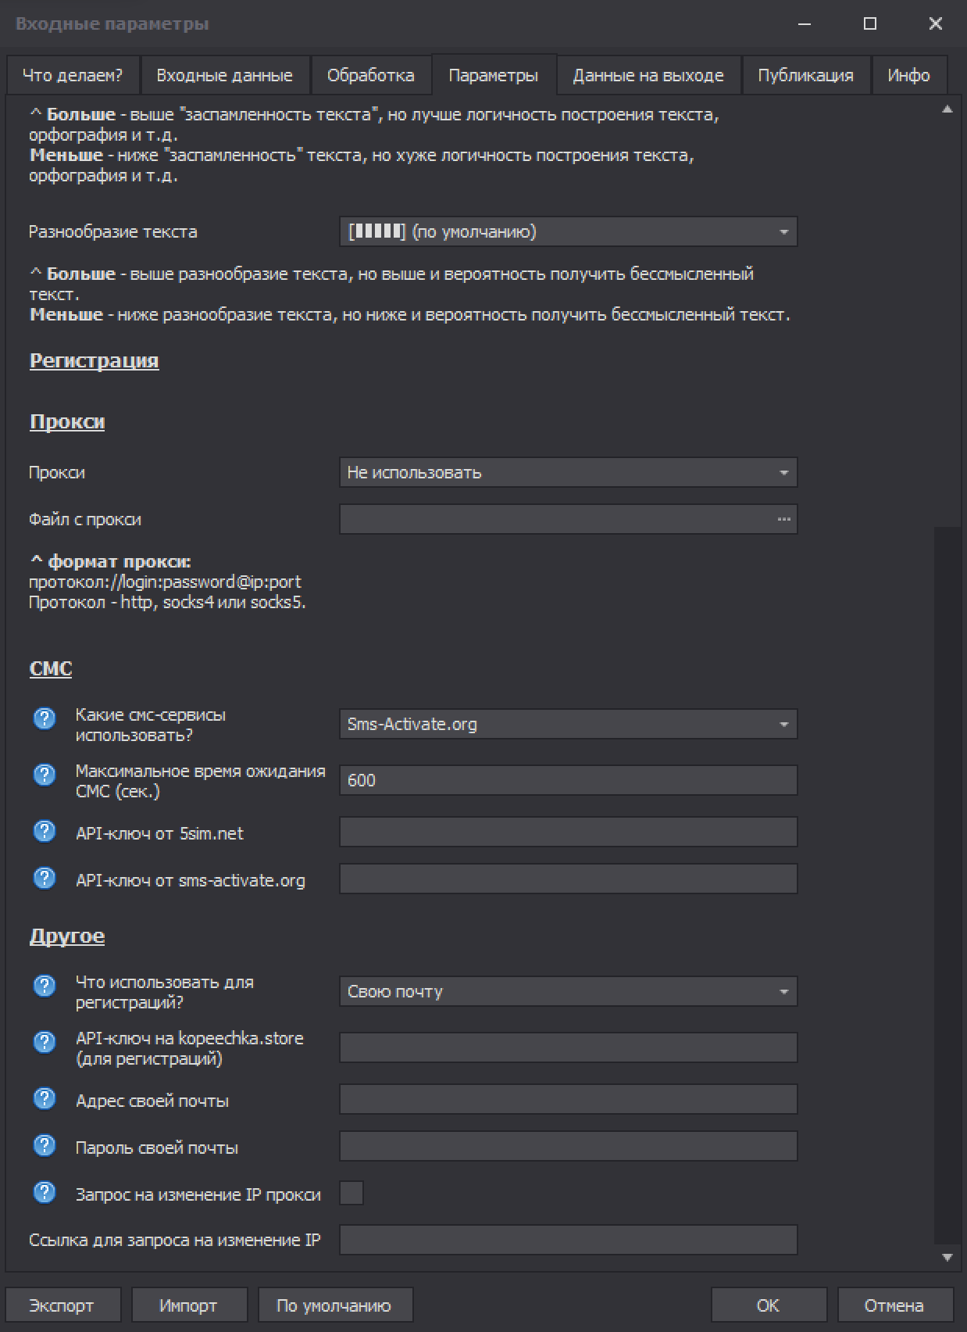Click help icon beside 5sim.net API key
Screen dimensions: 967x1332
(x=45, y=831)
